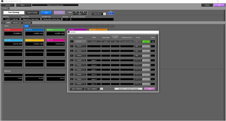Click the Connect button in main toolbar
The height and width of the screenshot is (121, 226).
(8, 5)
